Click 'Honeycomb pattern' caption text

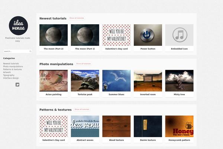180,140
